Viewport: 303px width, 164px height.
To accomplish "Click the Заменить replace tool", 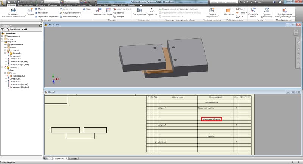I will point(66,9).
